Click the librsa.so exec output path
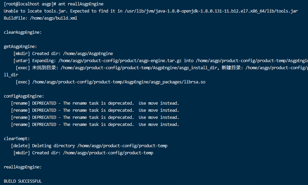Screen dimensions: 308x185 pos(119,82)
